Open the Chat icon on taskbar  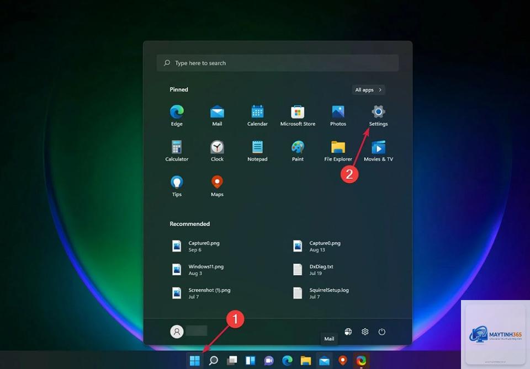pyautogui.click(x=269, y=361)
